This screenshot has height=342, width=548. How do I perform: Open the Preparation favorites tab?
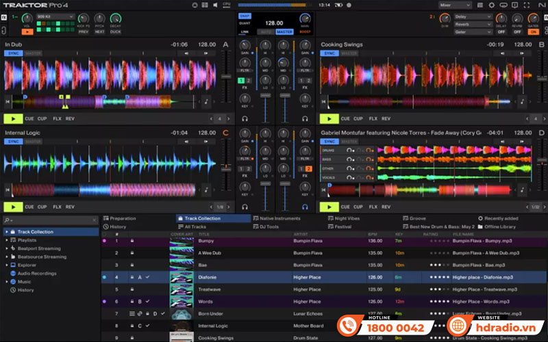(119, 218)
